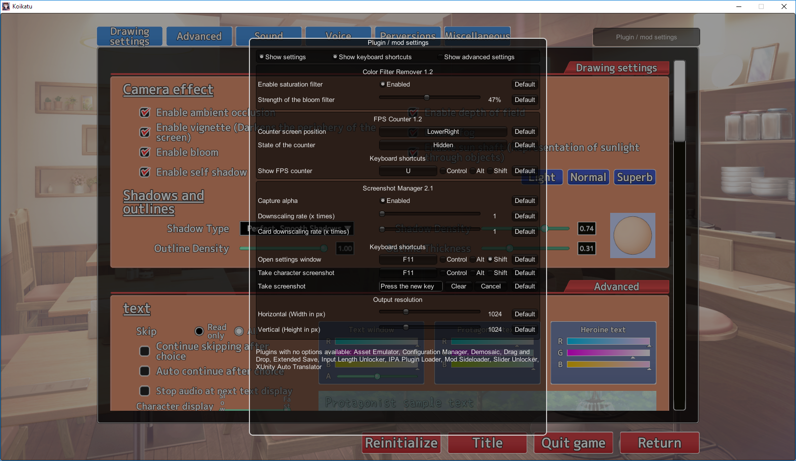Click the Quit game button

[573, 443]
